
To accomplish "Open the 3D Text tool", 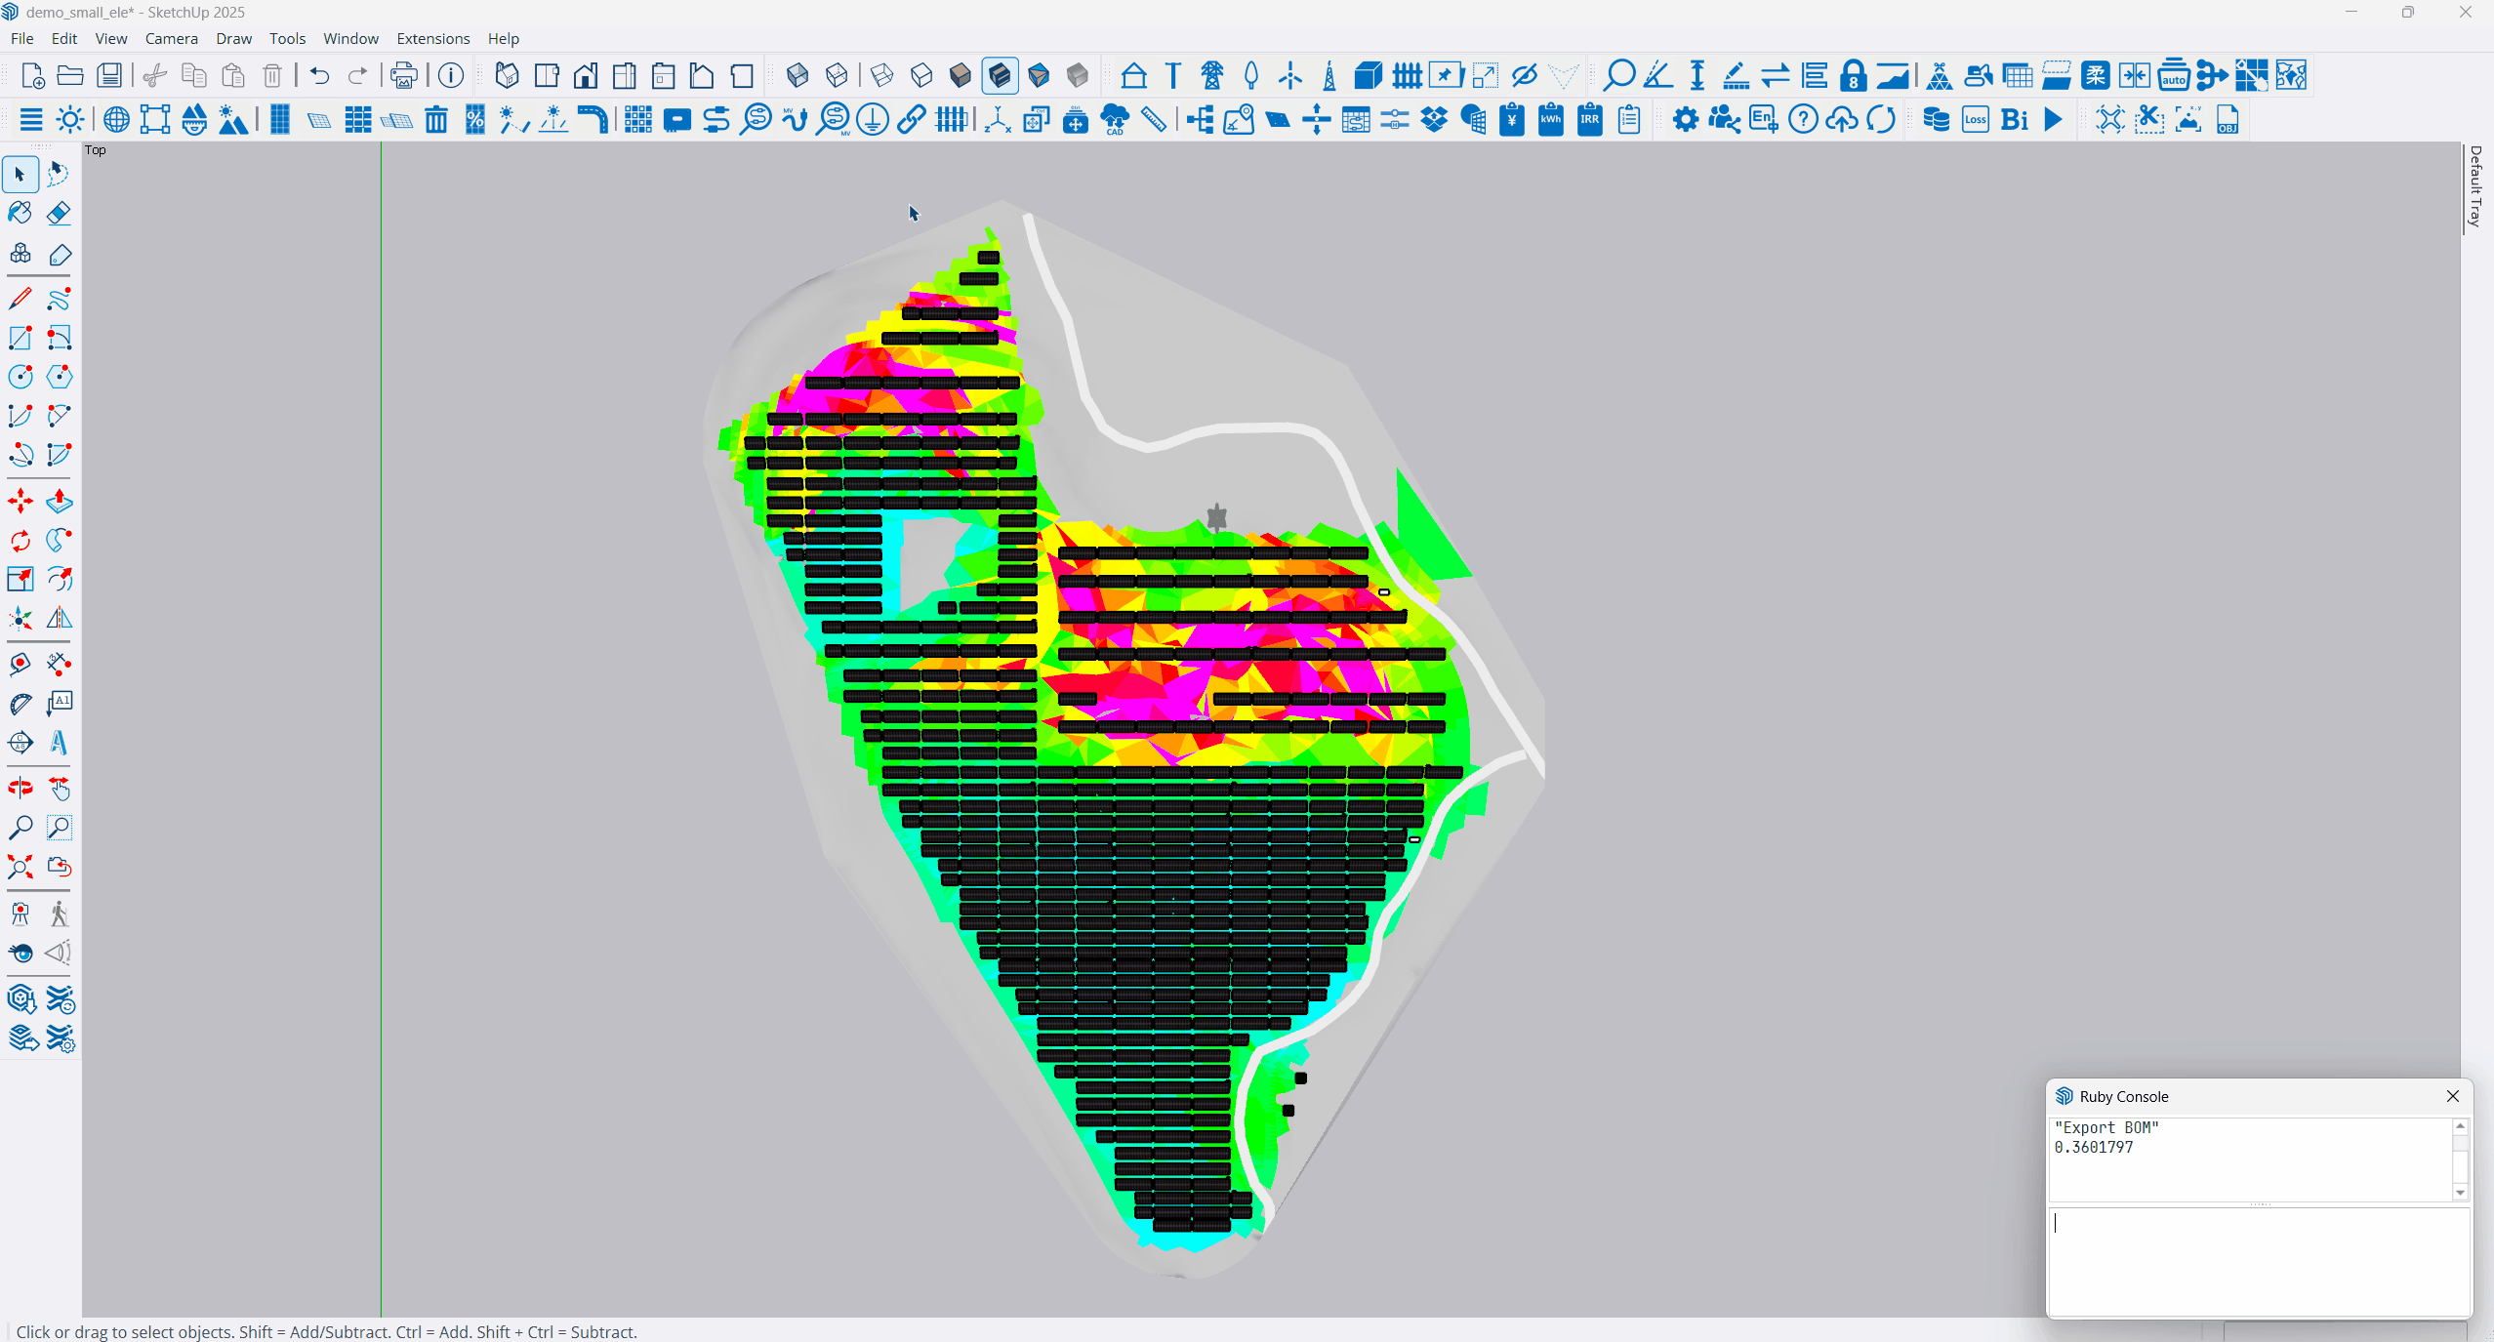I will point(59,743).
